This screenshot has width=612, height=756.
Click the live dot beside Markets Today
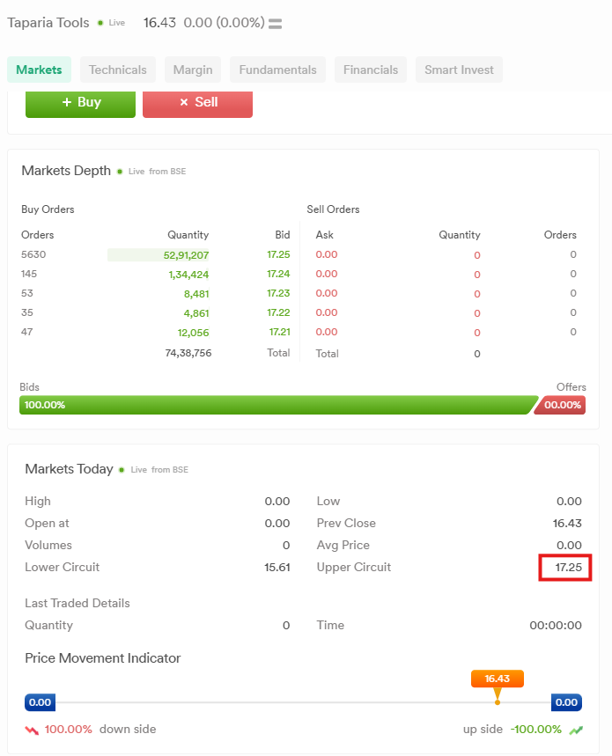click(122, 470)
